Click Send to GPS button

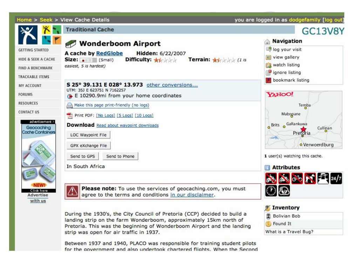83,157
